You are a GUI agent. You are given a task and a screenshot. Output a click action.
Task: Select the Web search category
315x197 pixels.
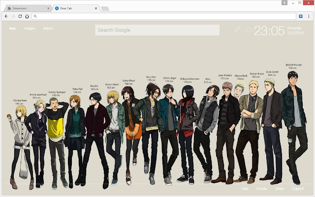click(12, 29)
